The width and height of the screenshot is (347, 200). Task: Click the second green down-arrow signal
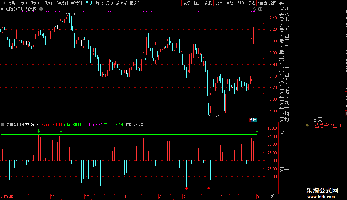61,131
